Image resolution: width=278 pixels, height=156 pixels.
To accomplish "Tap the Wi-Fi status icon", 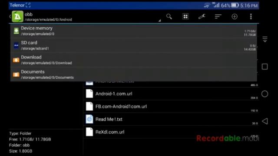I will point(207,5).
